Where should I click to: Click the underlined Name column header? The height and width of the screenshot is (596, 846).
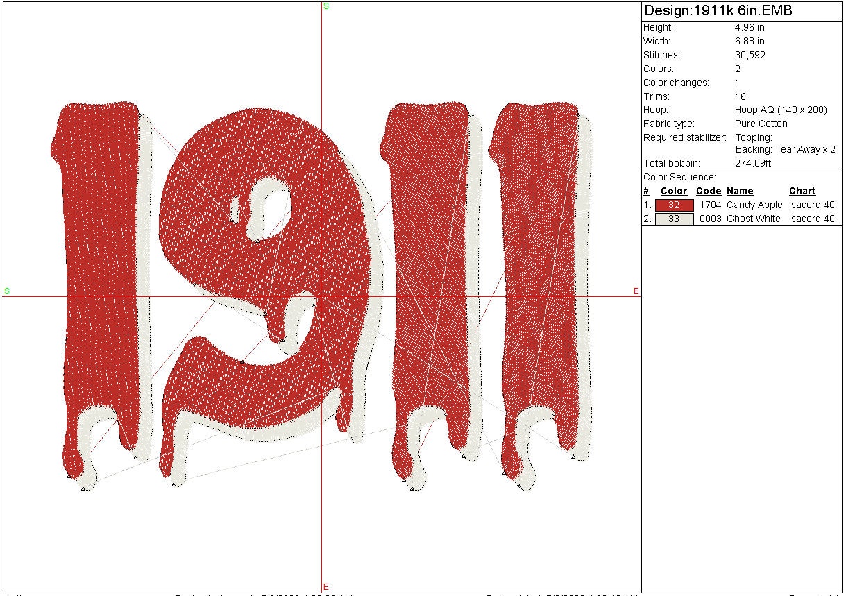click(x=740, y=191)
